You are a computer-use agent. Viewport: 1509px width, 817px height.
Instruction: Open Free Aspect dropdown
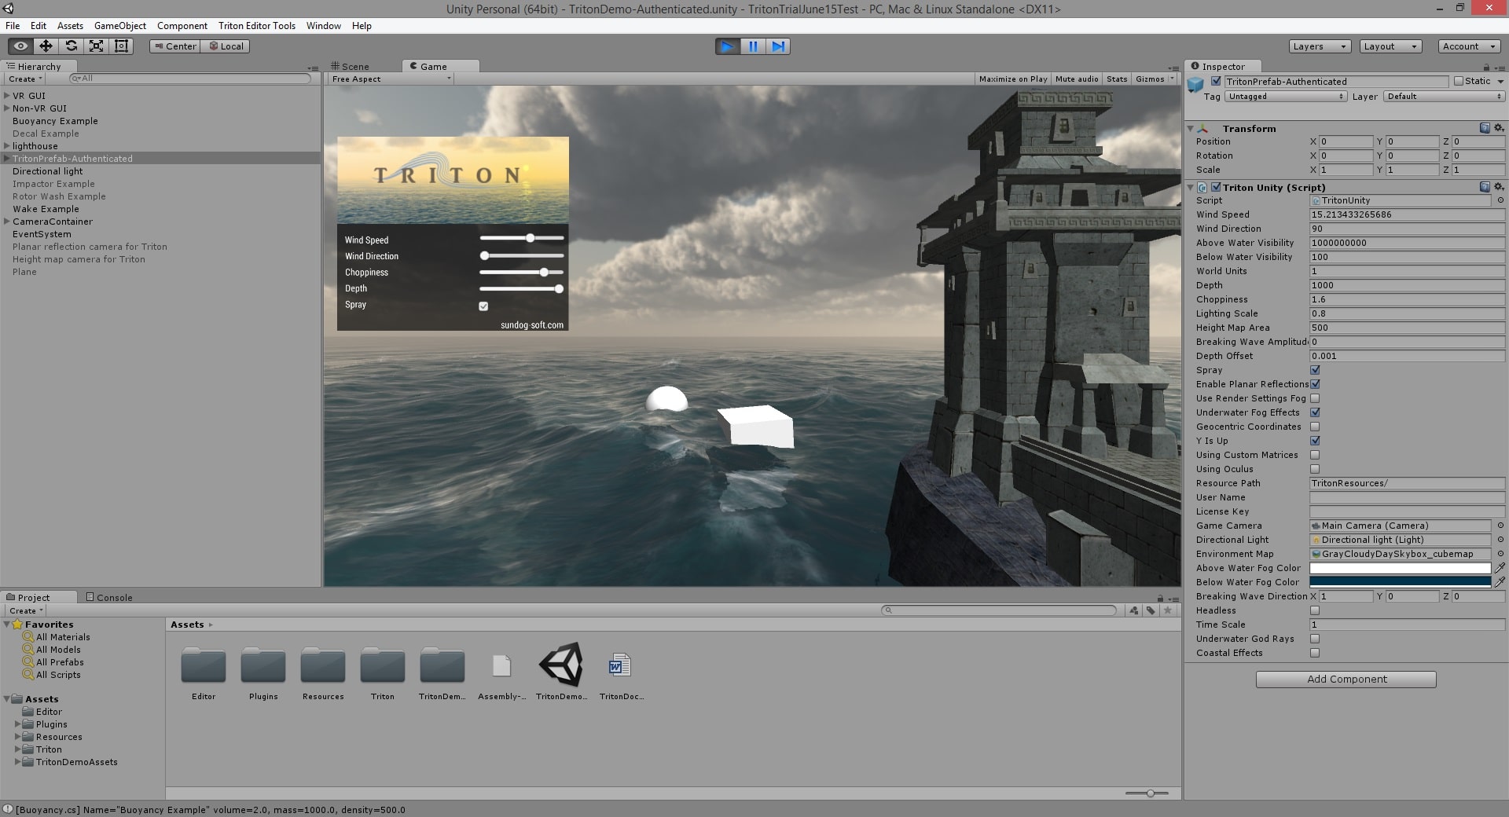(391, 79)
